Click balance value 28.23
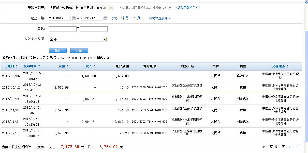The width and height of the screenshot is (308, 153). (x=124, y=133)
